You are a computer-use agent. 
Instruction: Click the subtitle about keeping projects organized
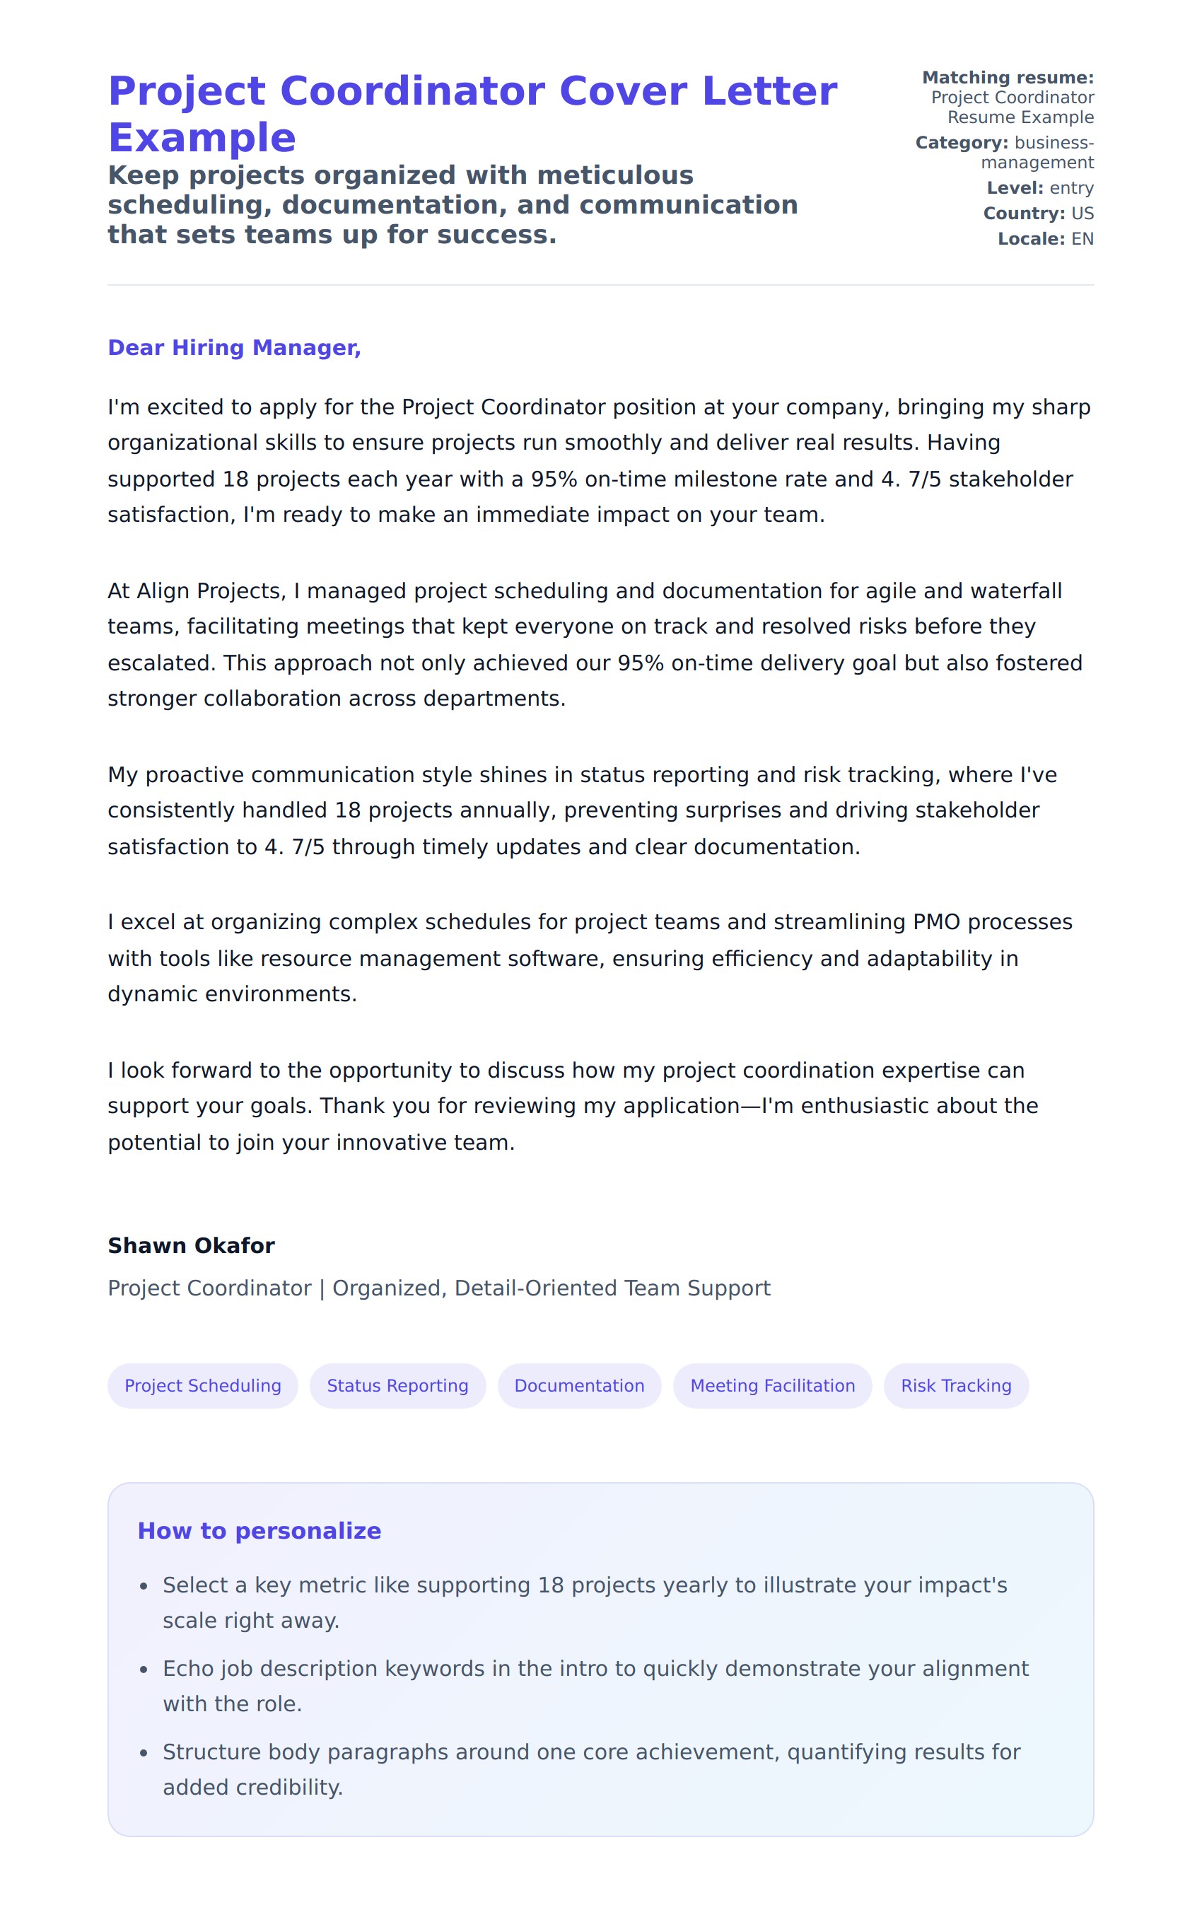453,205
